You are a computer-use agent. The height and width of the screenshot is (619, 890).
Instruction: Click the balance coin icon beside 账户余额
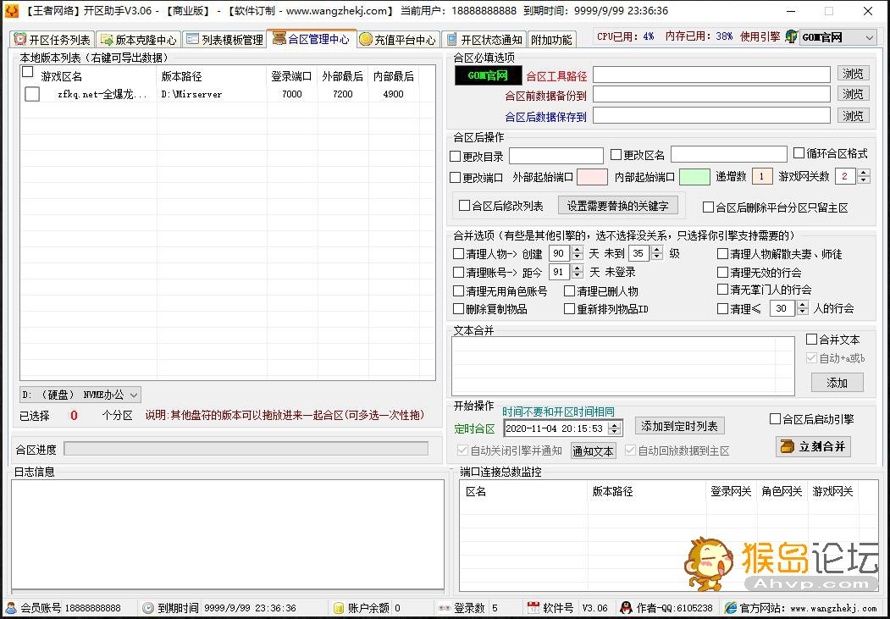click(x=339, y=608)
